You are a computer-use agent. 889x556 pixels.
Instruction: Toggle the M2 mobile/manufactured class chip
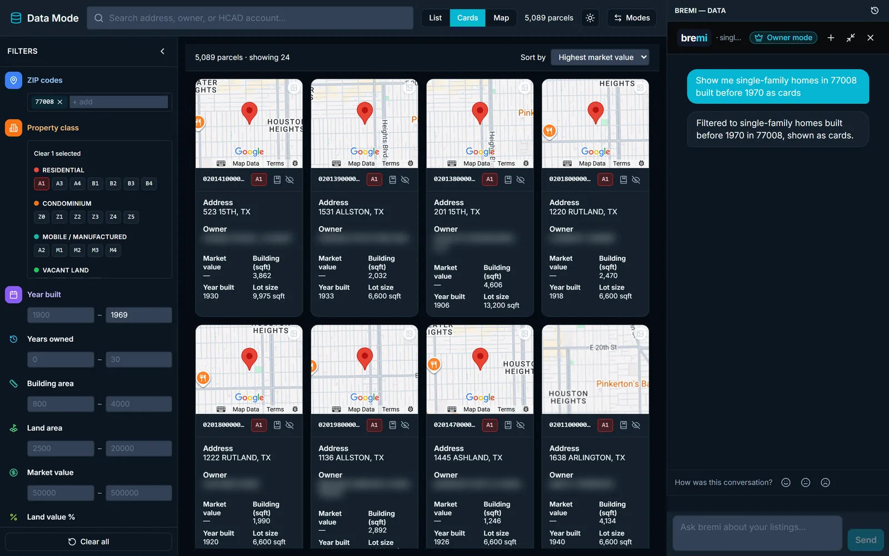77,250
